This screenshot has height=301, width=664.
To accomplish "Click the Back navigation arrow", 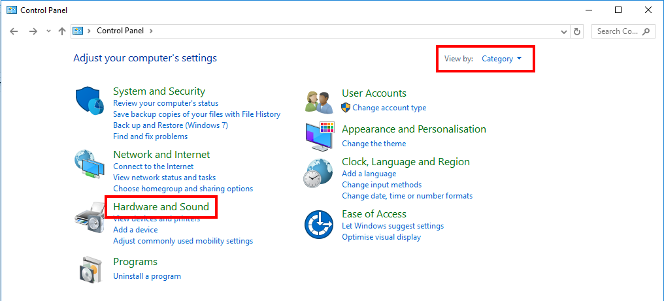I will tap(14, 31).
